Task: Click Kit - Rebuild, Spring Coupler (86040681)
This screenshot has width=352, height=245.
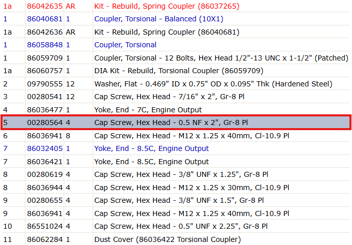Action: tap(167, 32)
